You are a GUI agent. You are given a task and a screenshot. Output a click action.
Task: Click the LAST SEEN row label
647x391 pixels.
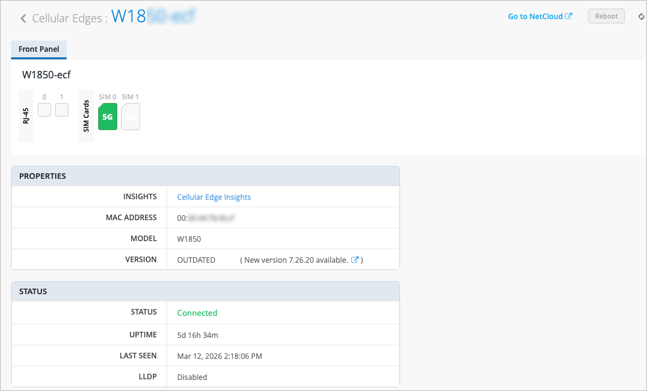[138, 356]
